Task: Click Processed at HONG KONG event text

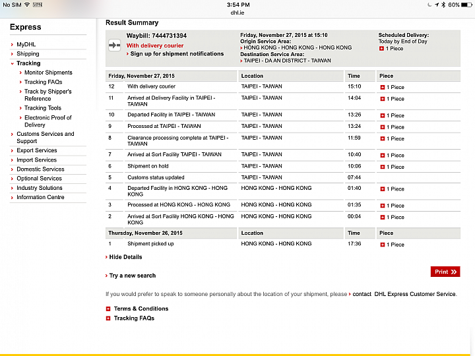Action: point(179,204)
